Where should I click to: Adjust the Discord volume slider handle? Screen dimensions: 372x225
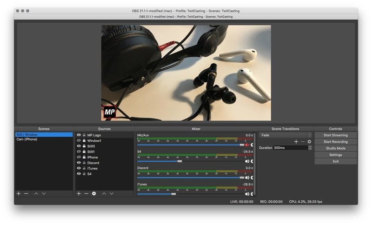242,178
